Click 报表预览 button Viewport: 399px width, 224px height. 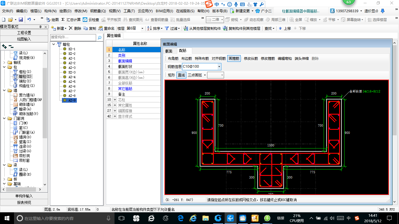click(x=24, y=202)
